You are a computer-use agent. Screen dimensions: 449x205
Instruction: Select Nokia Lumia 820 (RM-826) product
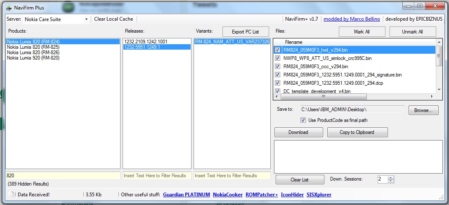click(x=63, y=52)
